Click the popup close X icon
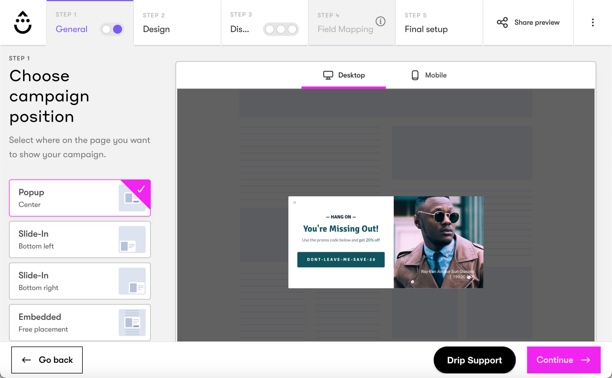Image resolution: width=612 pixels, height=378 pixels. [295, 203]
